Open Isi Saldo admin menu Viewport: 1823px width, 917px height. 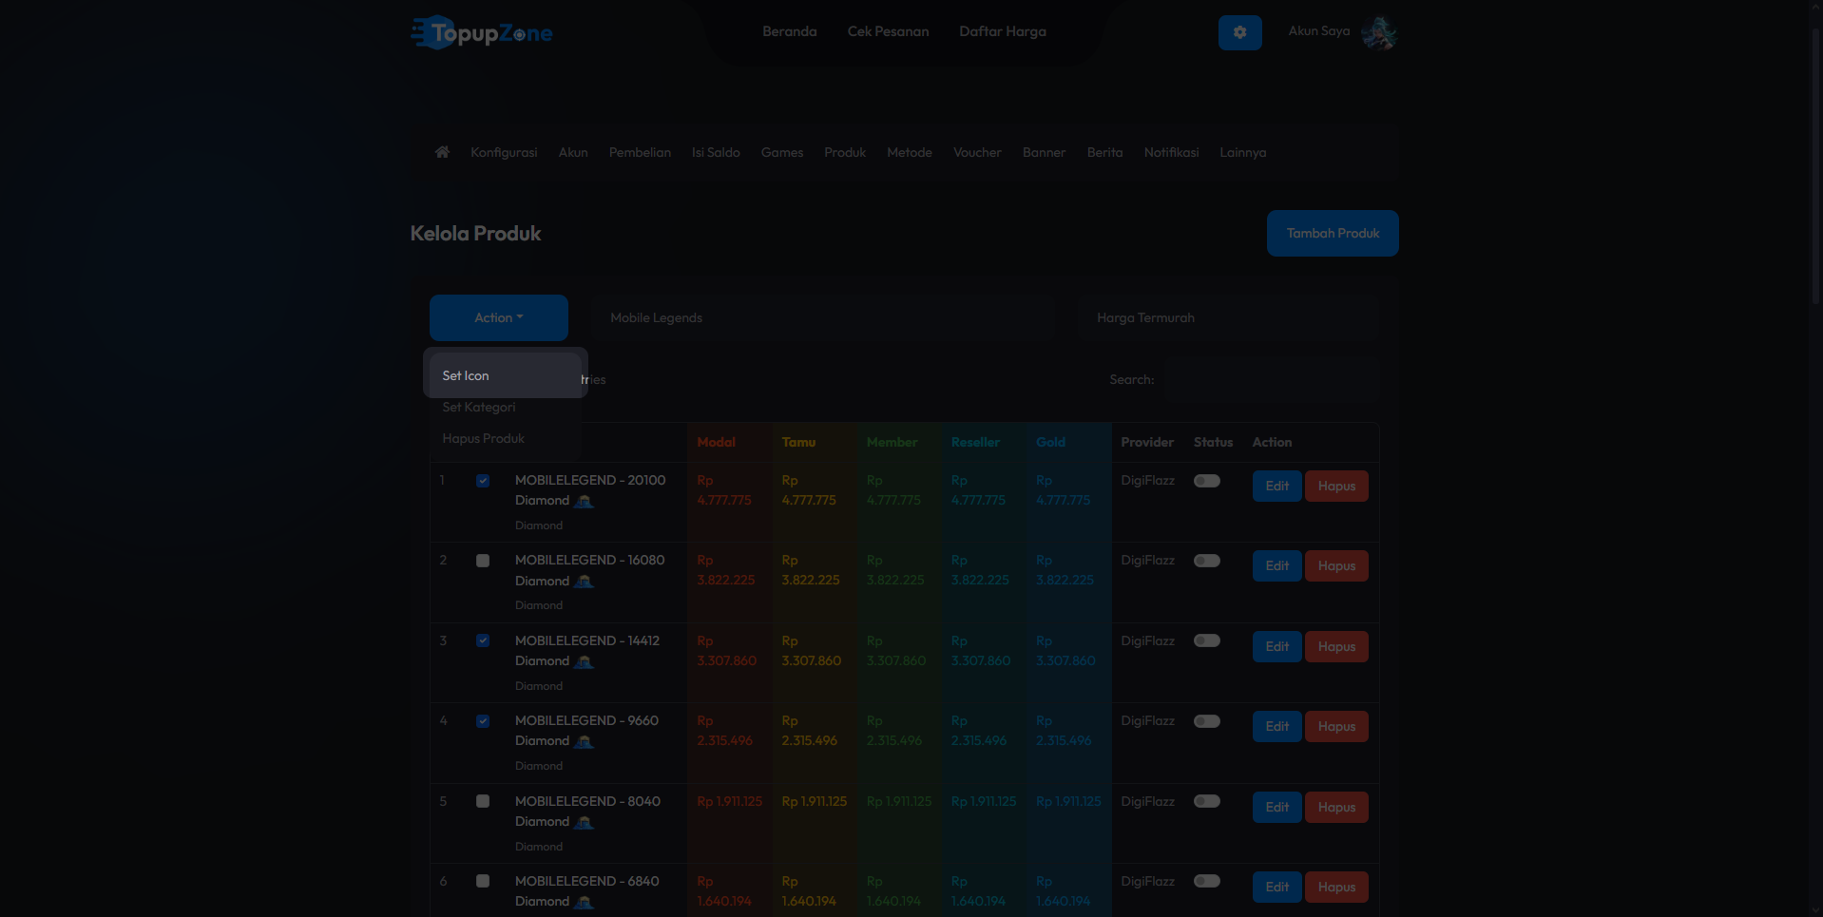click(716, 152)
